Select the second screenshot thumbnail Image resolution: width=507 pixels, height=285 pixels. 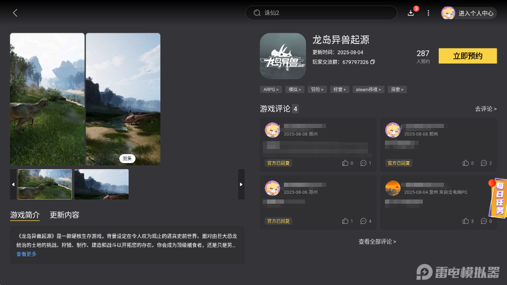101,184
